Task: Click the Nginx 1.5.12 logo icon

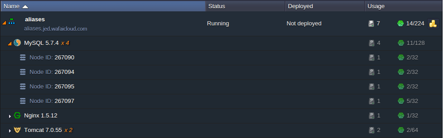Action: pos(17,115)
